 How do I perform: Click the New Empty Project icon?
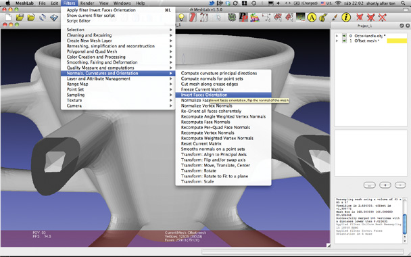click(8, 18)
